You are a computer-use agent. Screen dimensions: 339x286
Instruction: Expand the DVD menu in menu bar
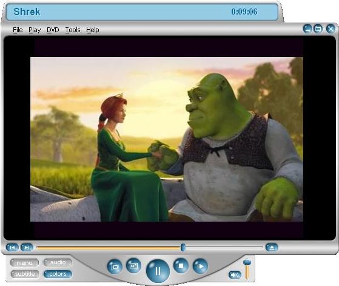(x=53, y=30)
